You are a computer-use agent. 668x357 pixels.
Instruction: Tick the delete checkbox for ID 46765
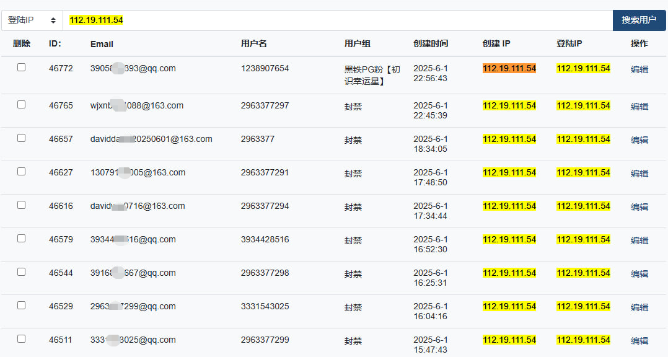coord(21,104)
